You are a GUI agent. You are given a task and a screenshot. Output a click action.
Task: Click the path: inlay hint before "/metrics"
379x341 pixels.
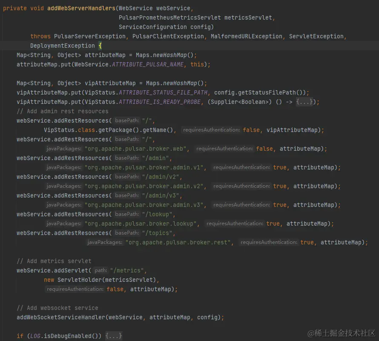(100, 270)
